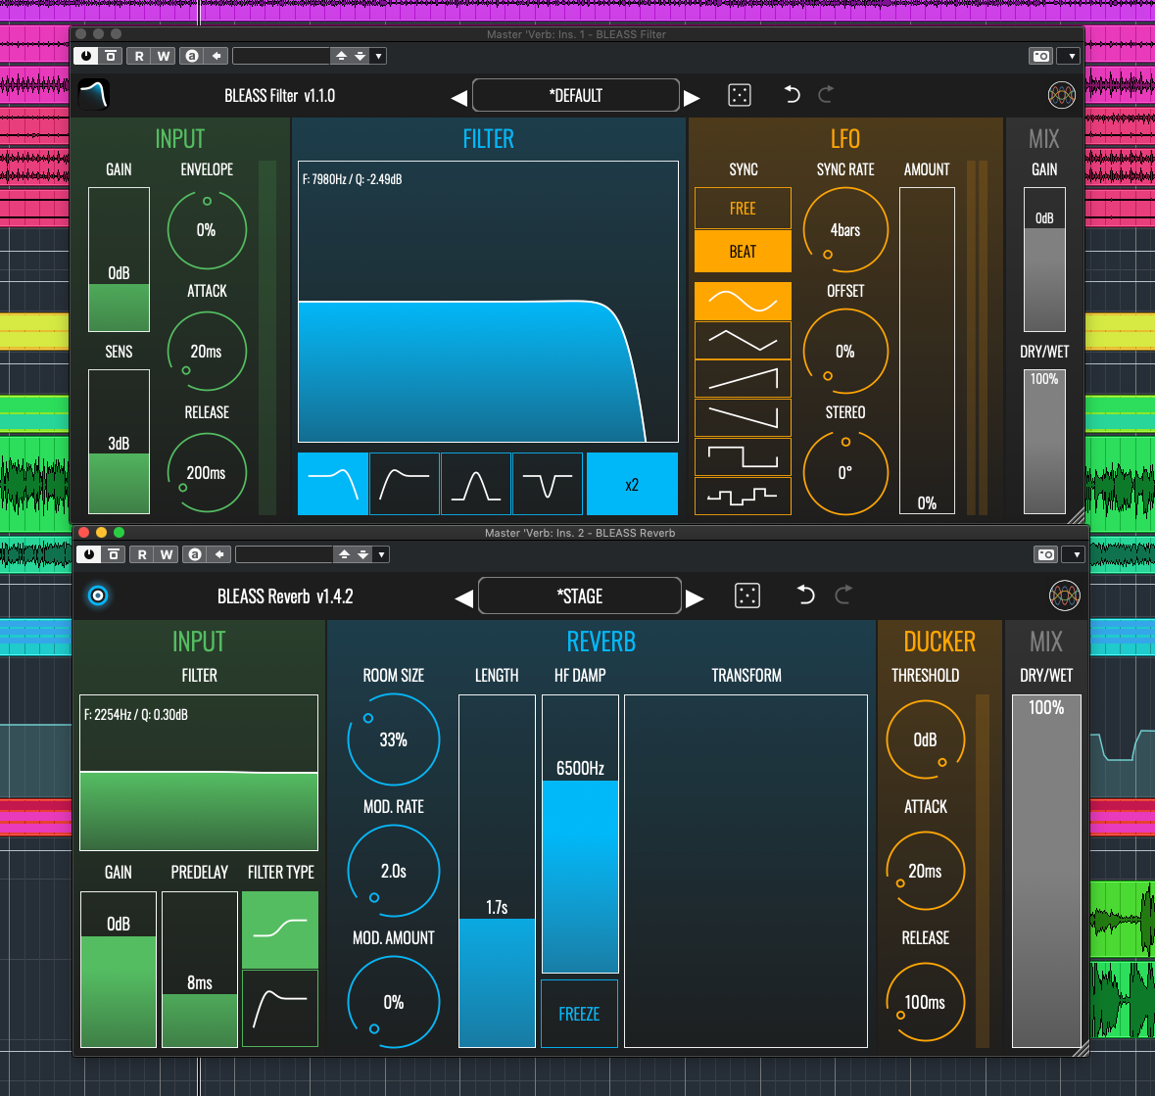Click the randomize dice icon in BLEASS Filter

(740, 95)
